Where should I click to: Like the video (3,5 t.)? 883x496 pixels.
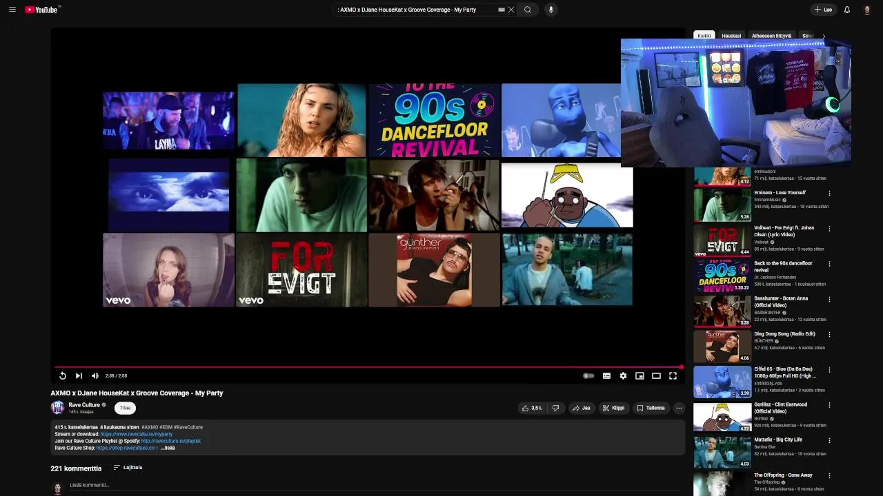[532, 408]
